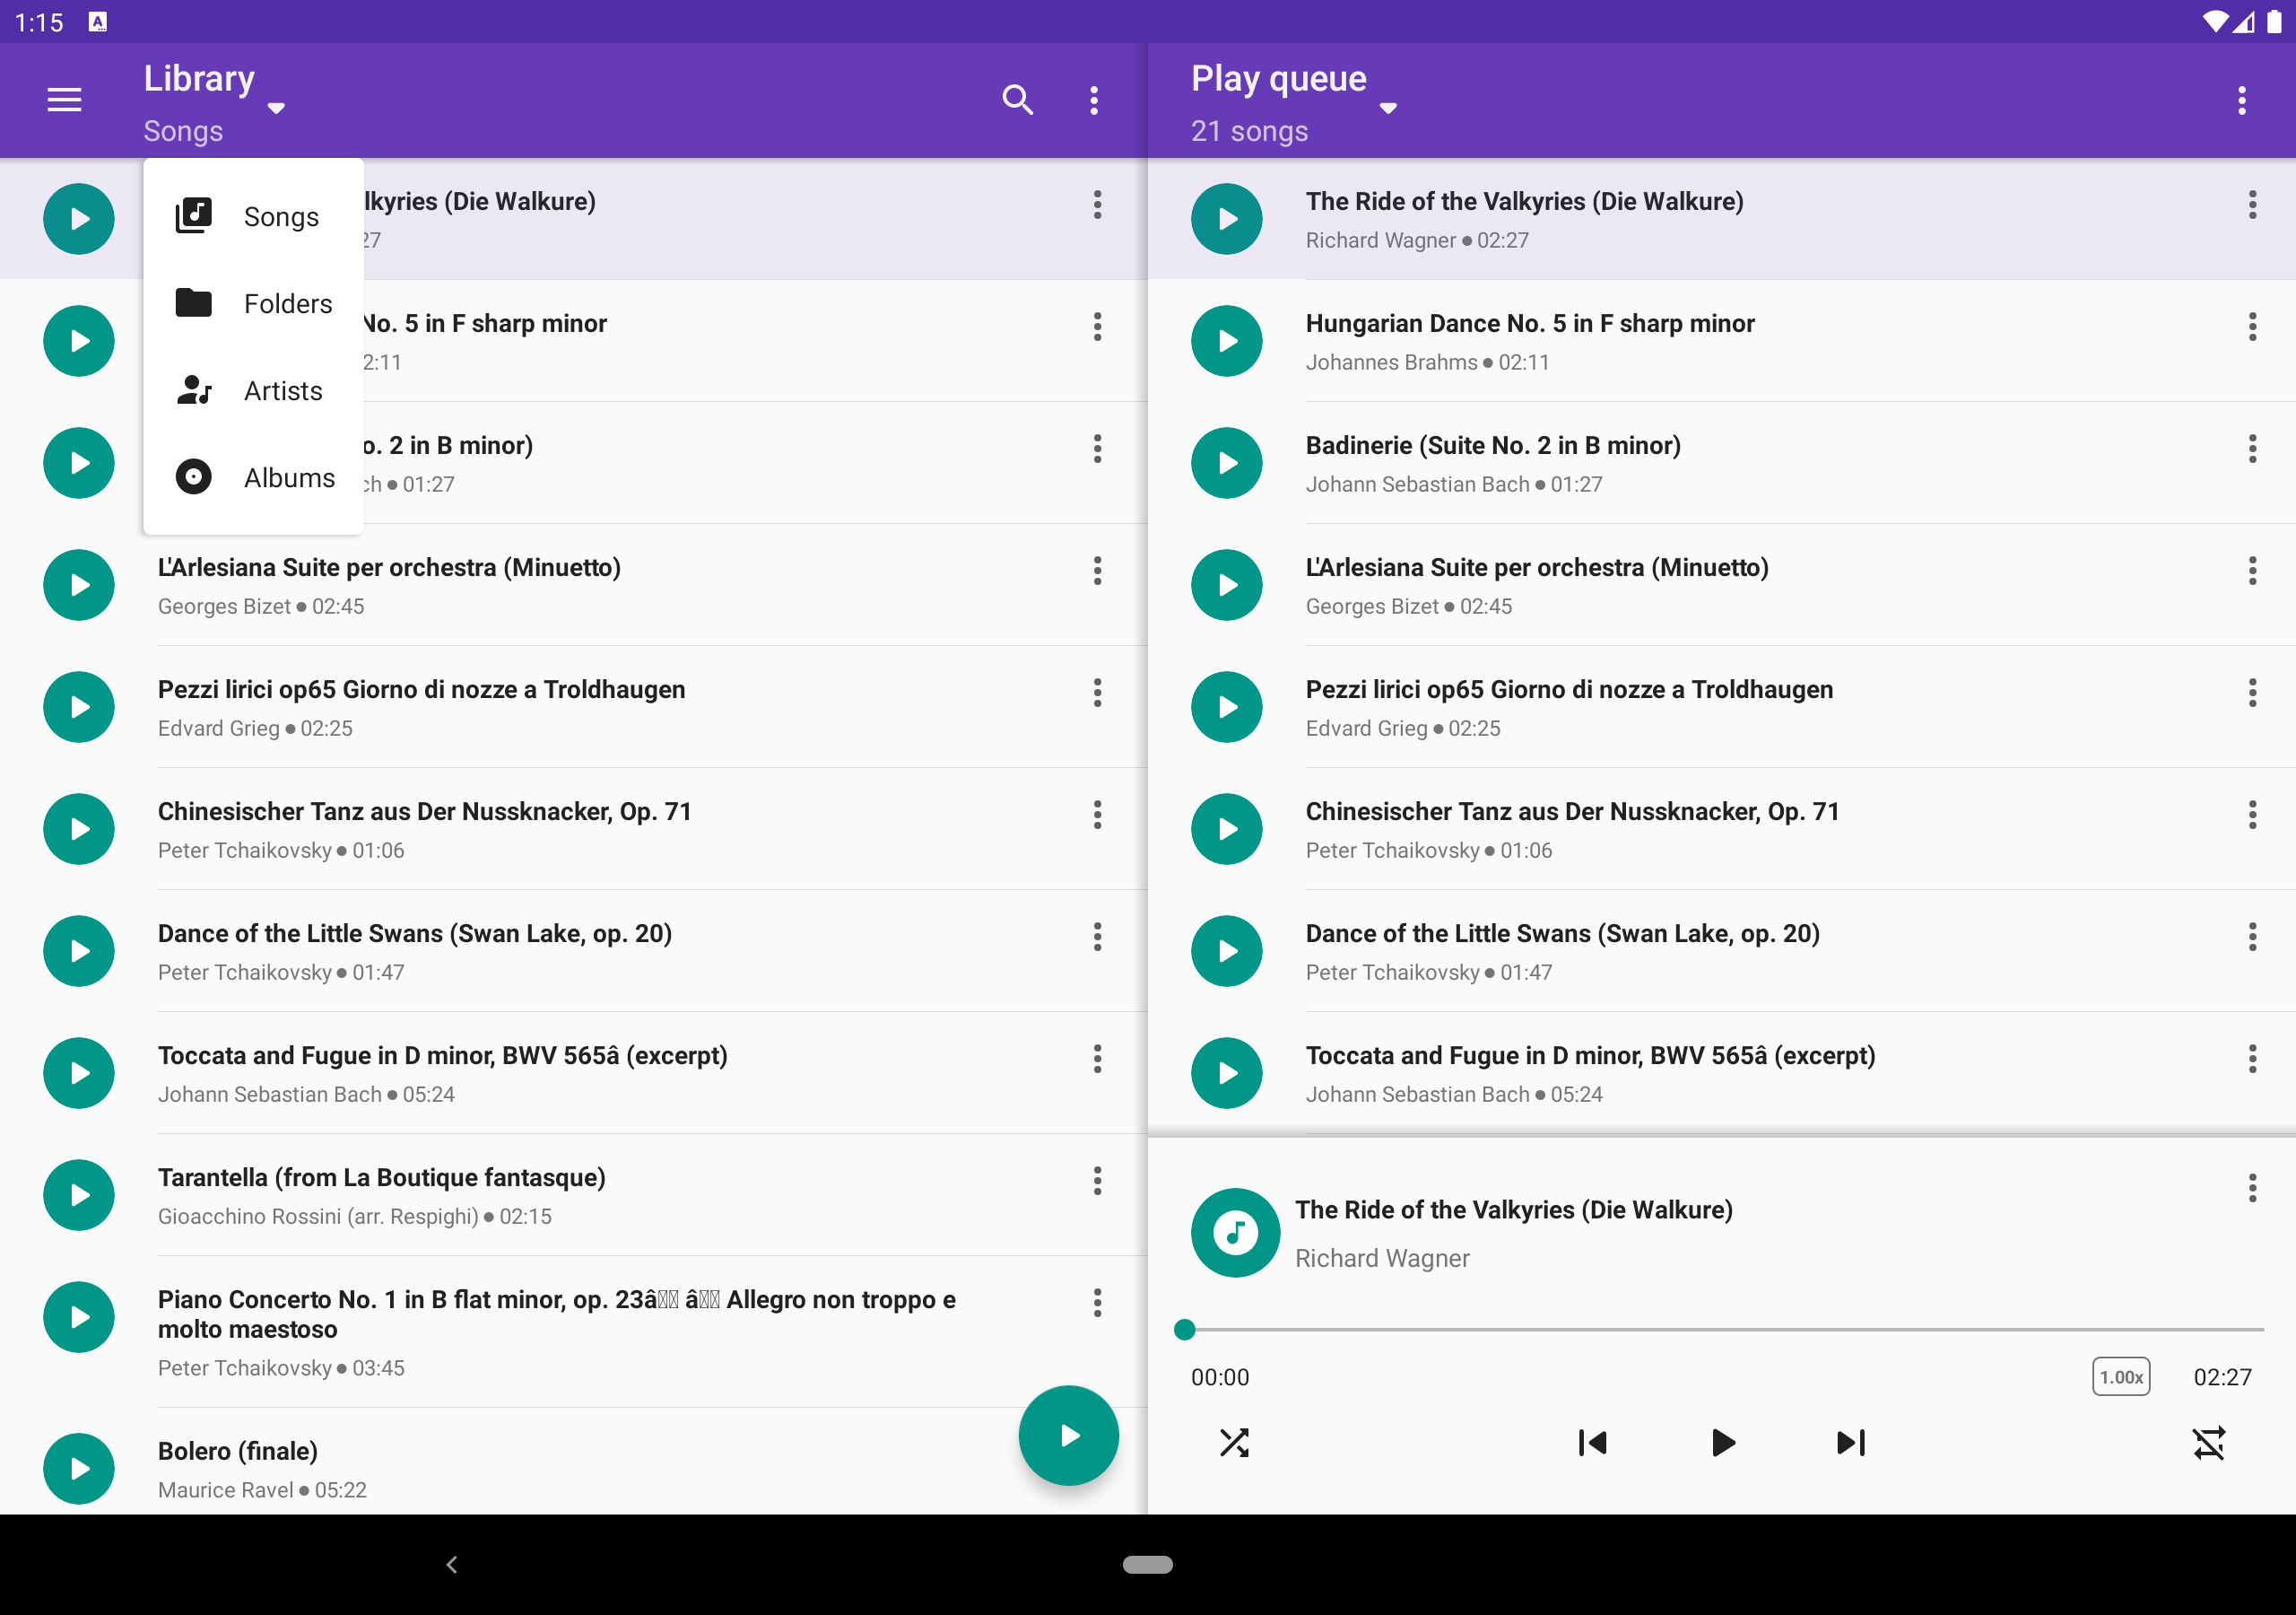Toggle shuffle mode in the player
The image size is (2296, 1615).
point(1235,1443)
